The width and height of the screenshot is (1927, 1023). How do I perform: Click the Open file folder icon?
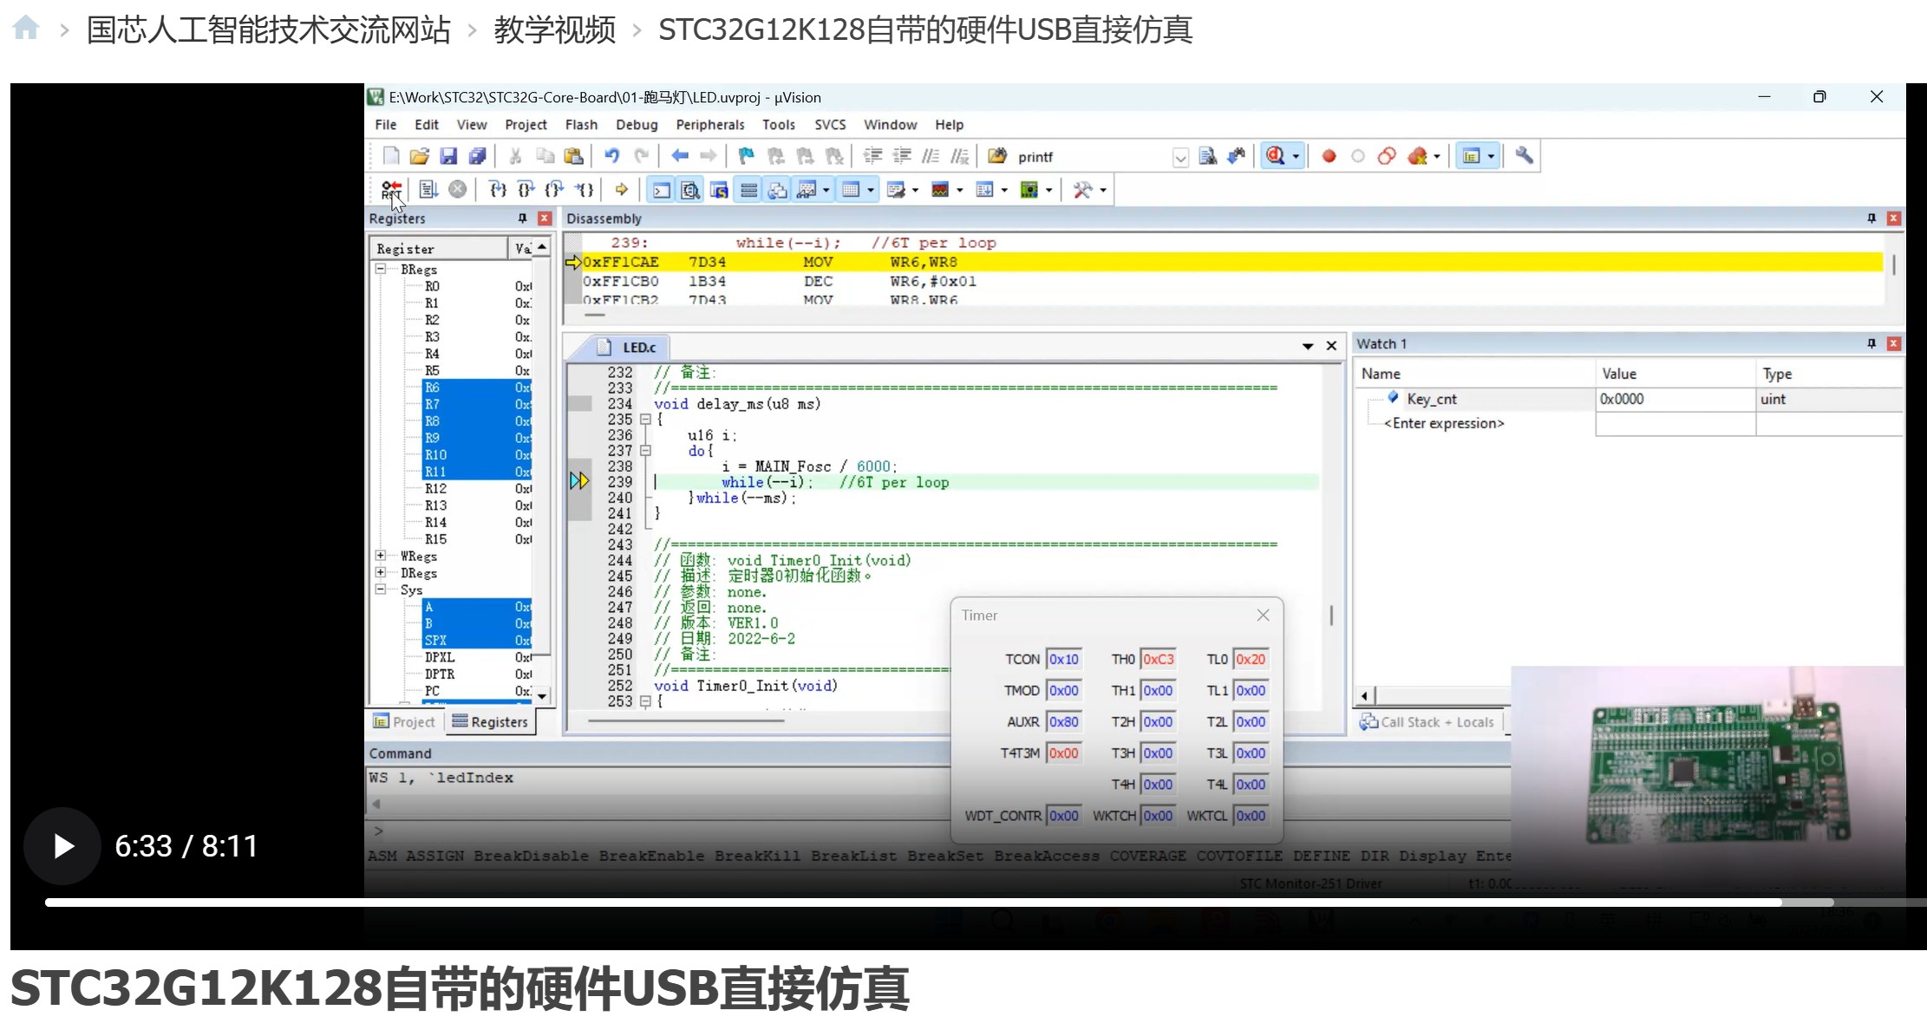(420, 156)
